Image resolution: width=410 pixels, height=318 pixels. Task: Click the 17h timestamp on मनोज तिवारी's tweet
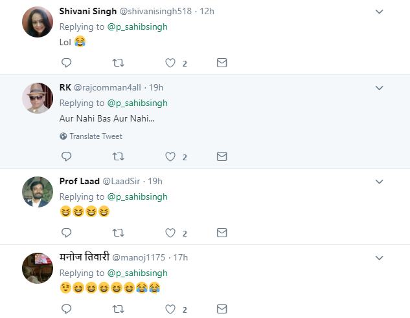point(180,257)
